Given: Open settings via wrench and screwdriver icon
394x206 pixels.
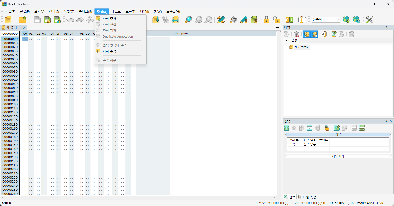Looking at the screenshot, I should 369,20.
